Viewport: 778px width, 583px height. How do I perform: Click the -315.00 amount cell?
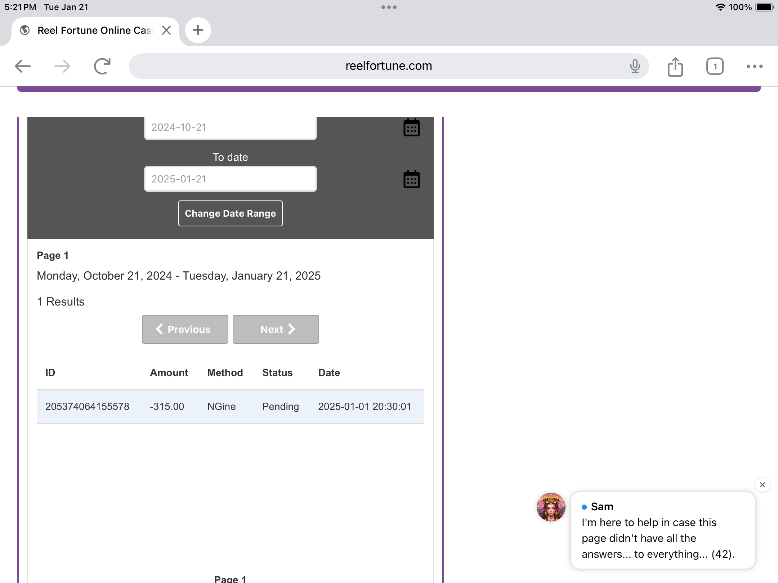pyautogui.click(x=167, y=406)
